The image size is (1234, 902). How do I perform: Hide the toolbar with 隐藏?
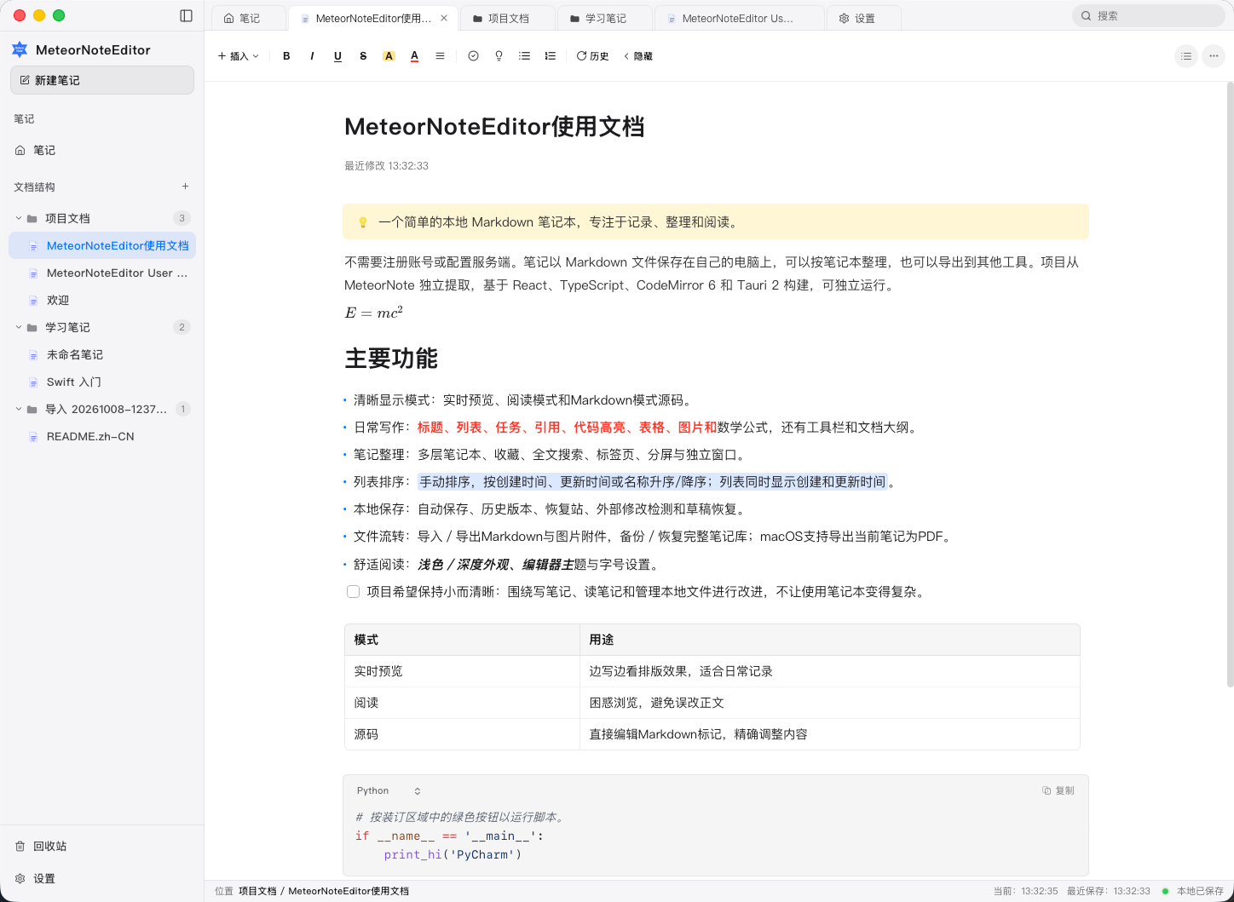[x=638, y=56]
